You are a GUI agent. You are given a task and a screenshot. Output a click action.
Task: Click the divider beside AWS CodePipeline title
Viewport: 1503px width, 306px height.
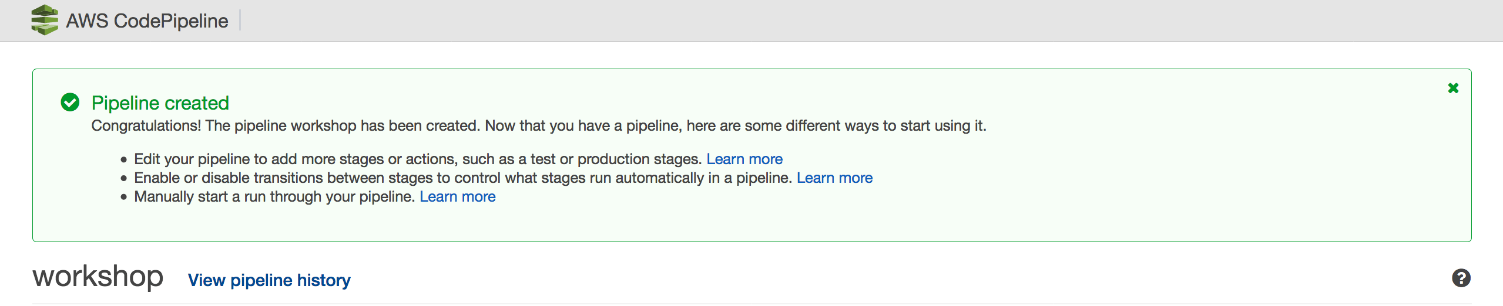click(x=240, y=21)
